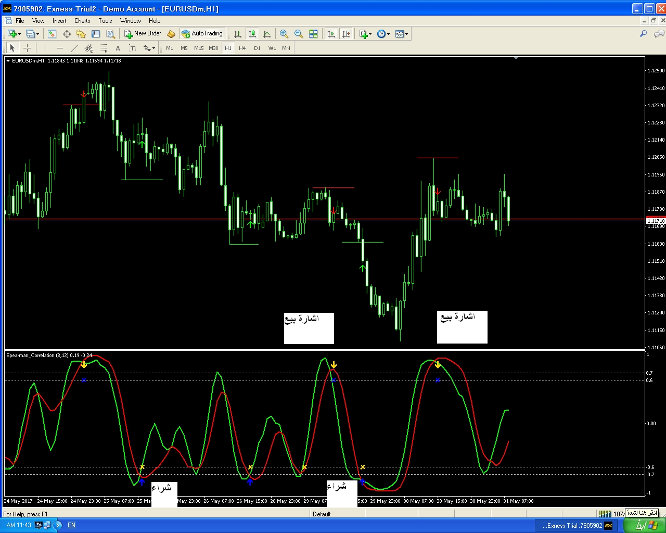Draw a trendline with the trendline tool
Image resolution: width=666 pixels, height=533 pixels.
[x=74, y=48]
